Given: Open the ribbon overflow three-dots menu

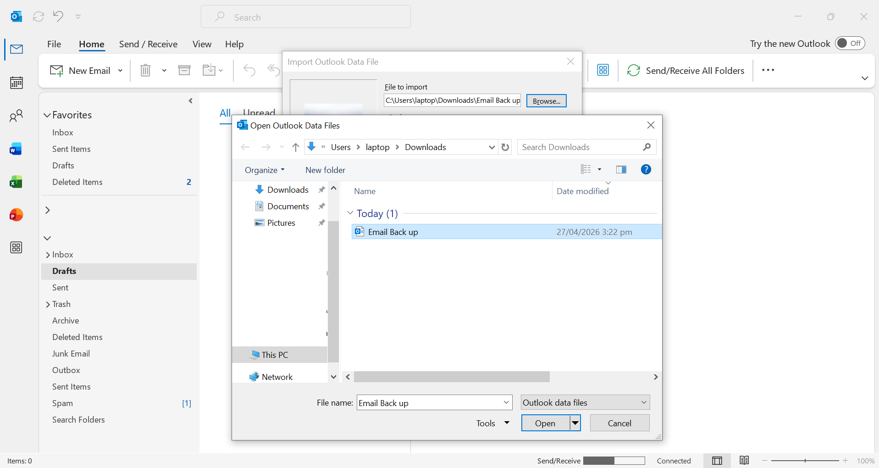Looking at the screenshot, I should [x=768, y=70].
